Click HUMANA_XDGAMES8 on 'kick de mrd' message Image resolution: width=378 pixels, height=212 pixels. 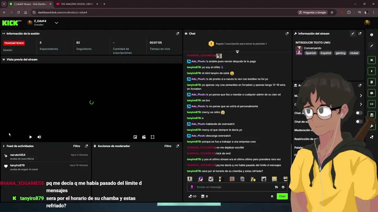point(201,153)
